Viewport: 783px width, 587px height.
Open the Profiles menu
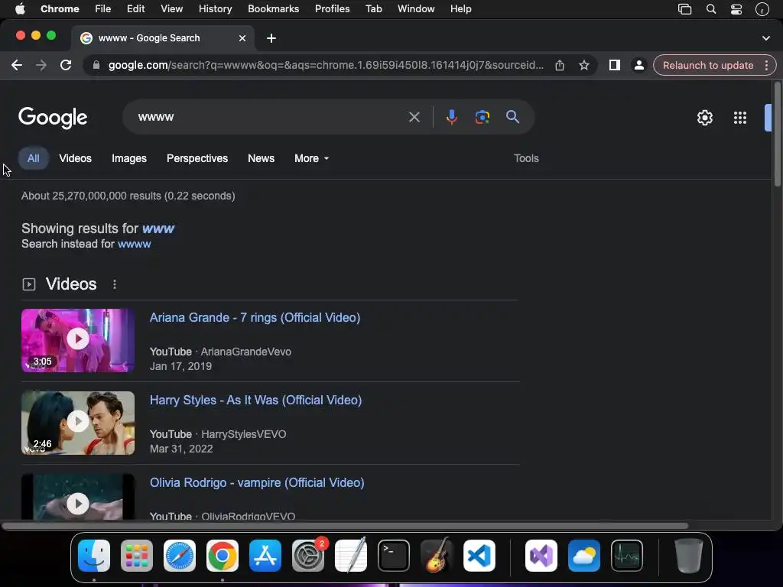pos(332,9)
